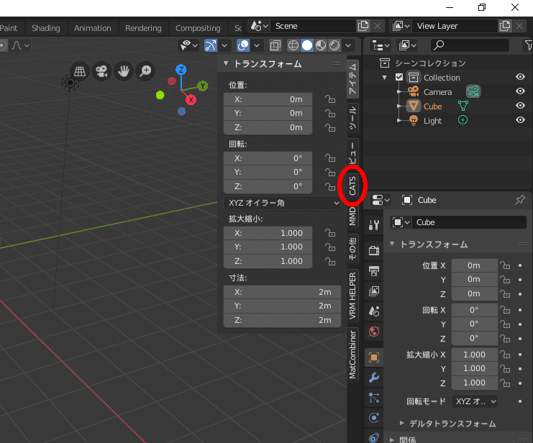
Task: Lock location X in sidebar panel
Action: 330,99
